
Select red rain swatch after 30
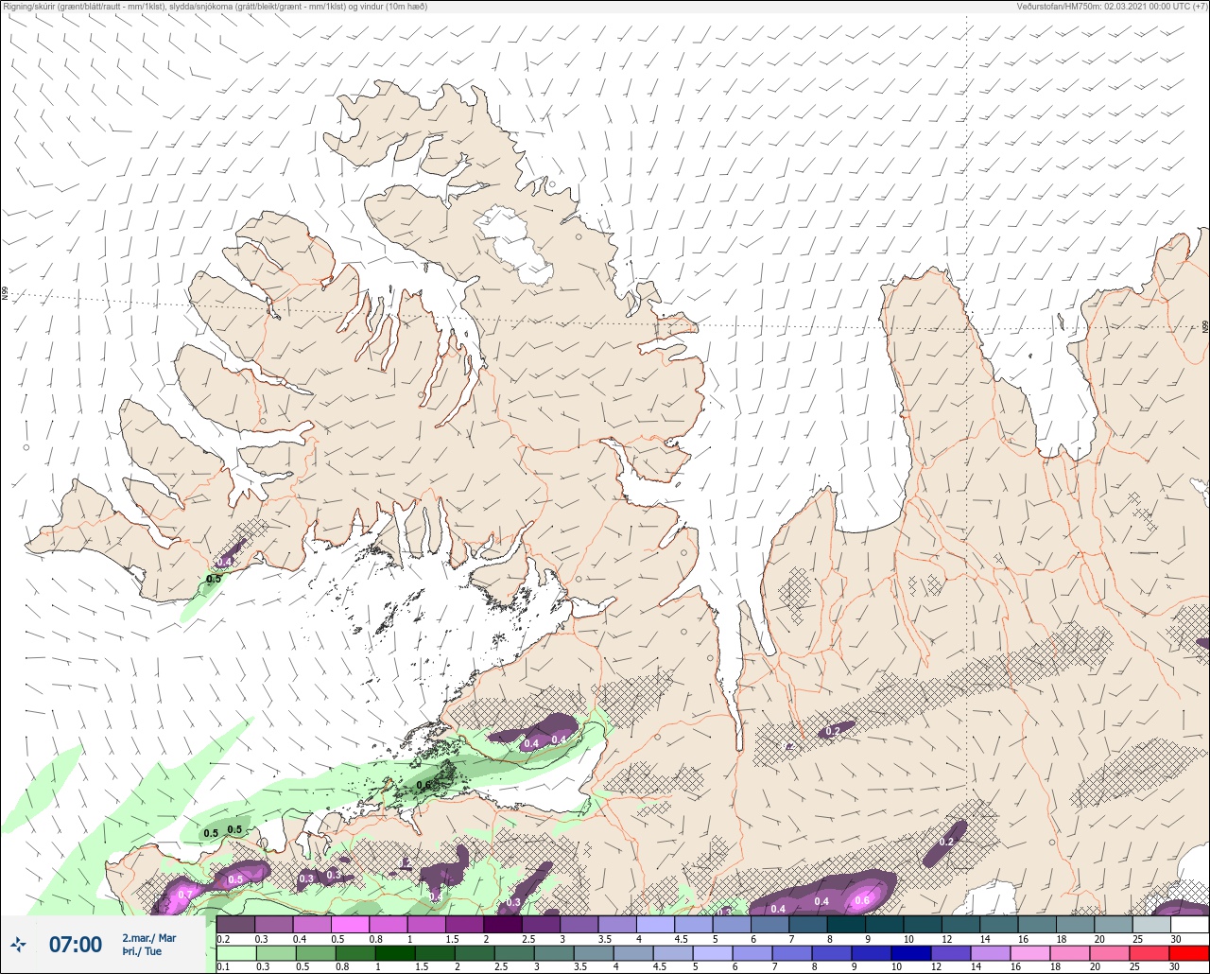(x=1189, y=953)
